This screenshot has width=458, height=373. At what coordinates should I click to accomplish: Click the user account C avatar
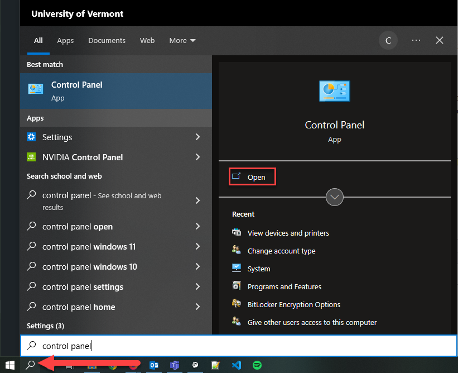pos(388,41)
